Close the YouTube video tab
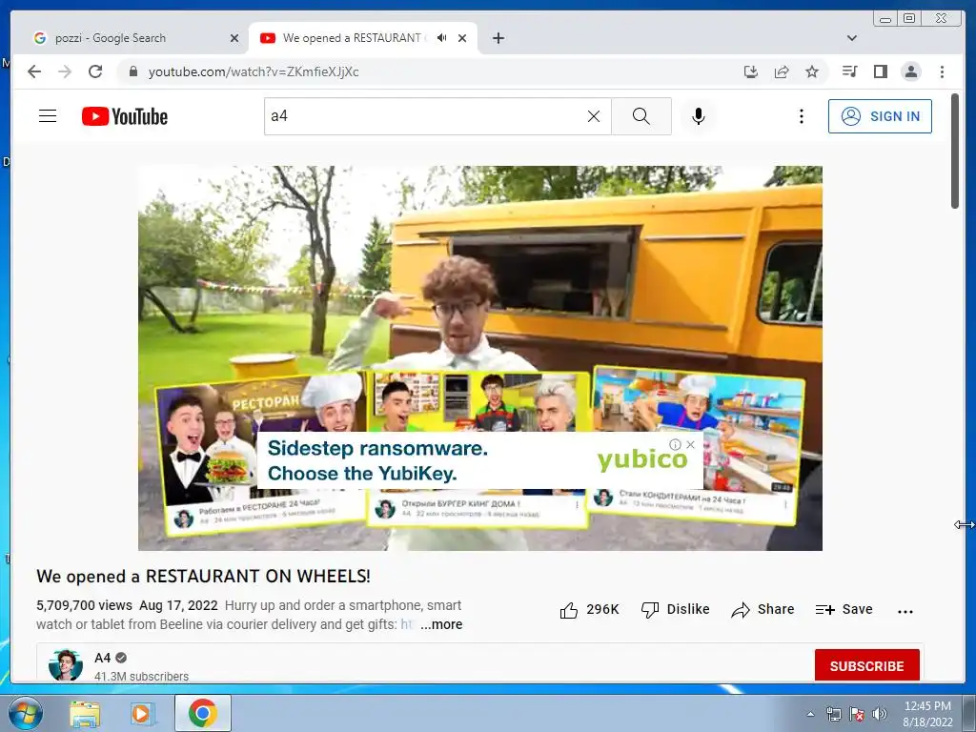 pos(462,38)
